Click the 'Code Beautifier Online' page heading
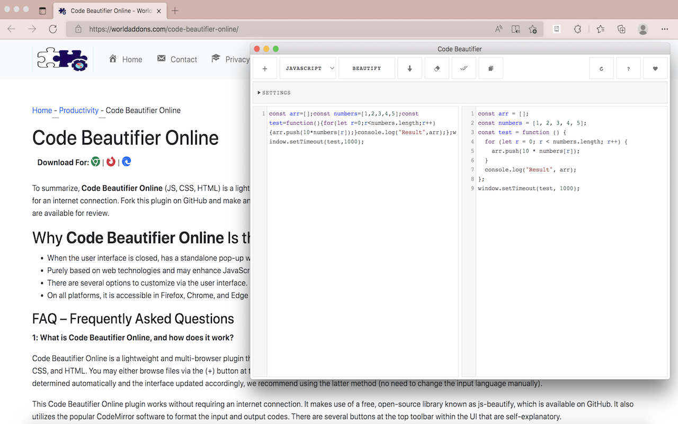Viewport: 678px width, 424px height. point(126,138)
